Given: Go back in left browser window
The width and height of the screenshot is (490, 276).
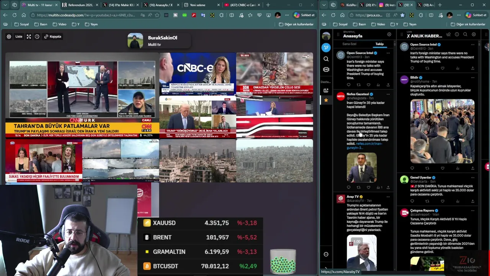Looking at the screenshot, I should click(x=5, y=15).
